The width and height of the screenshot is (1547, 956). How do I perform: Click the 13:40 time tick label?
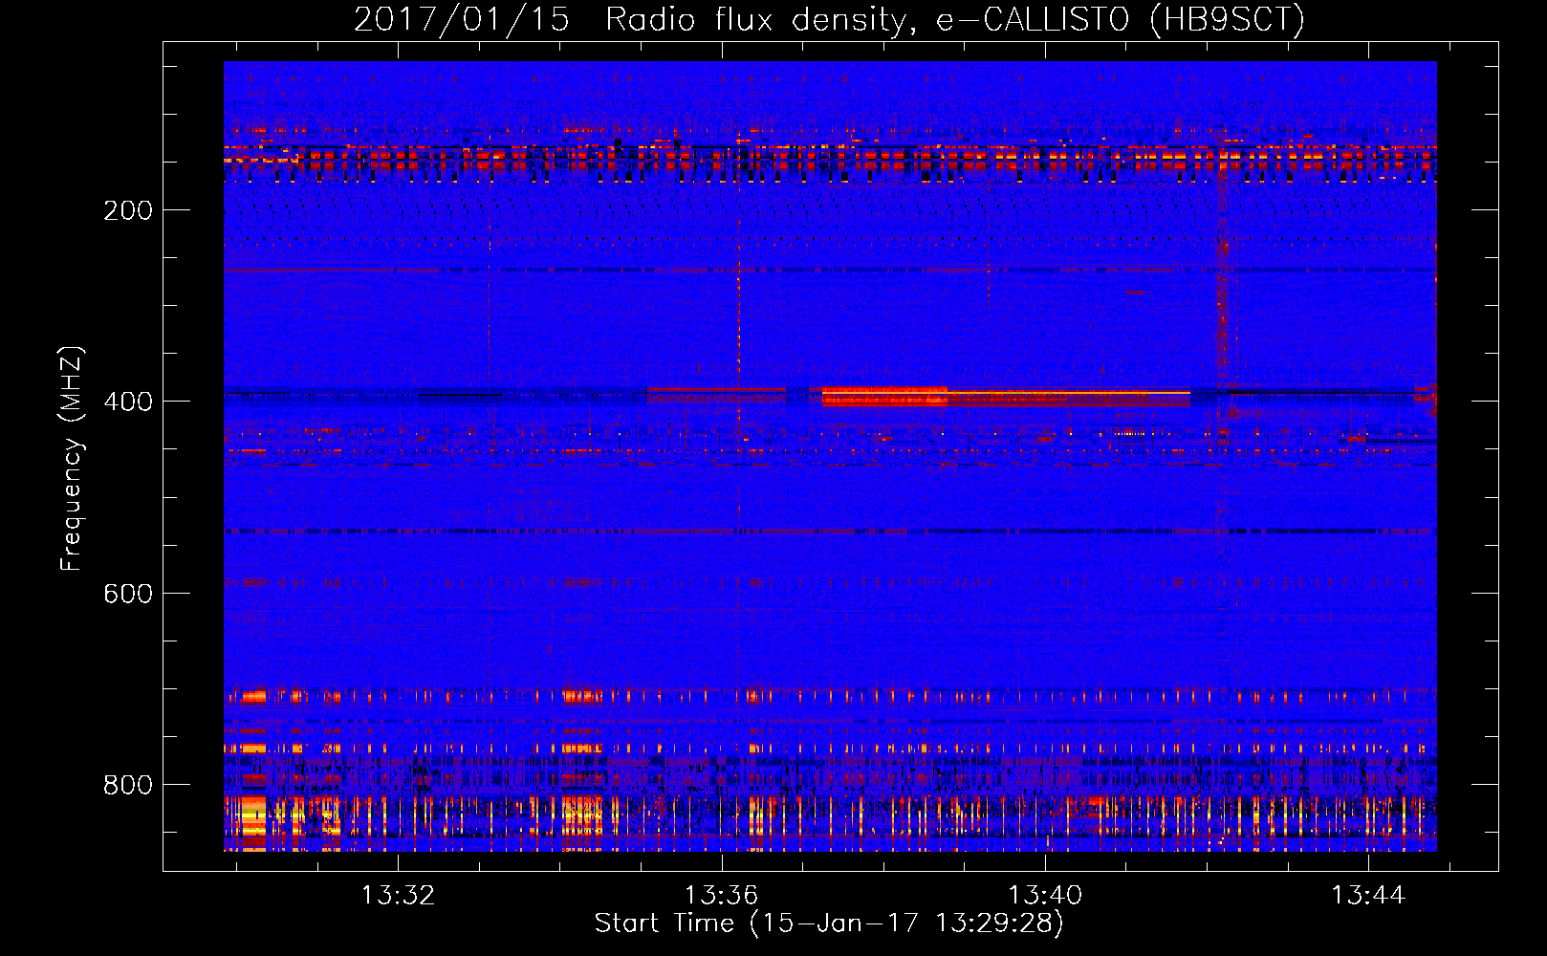(x=1045, y=895)
